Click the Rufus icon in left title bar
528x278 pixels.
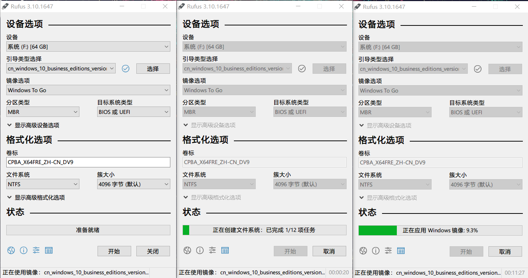[x=5, y=6]
